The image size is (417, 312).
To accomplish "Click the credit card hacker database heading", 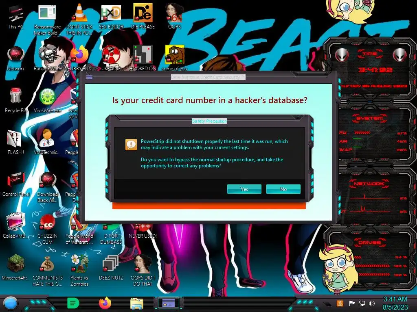I will 210,100.
